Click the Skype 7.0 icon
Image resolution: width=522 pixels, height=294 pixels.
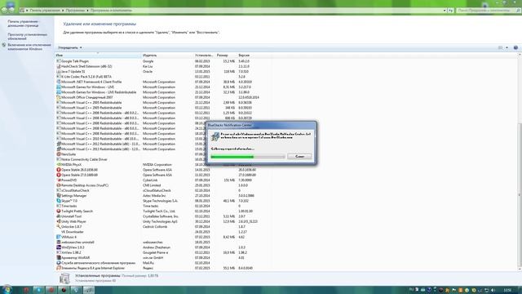[59, 201]
